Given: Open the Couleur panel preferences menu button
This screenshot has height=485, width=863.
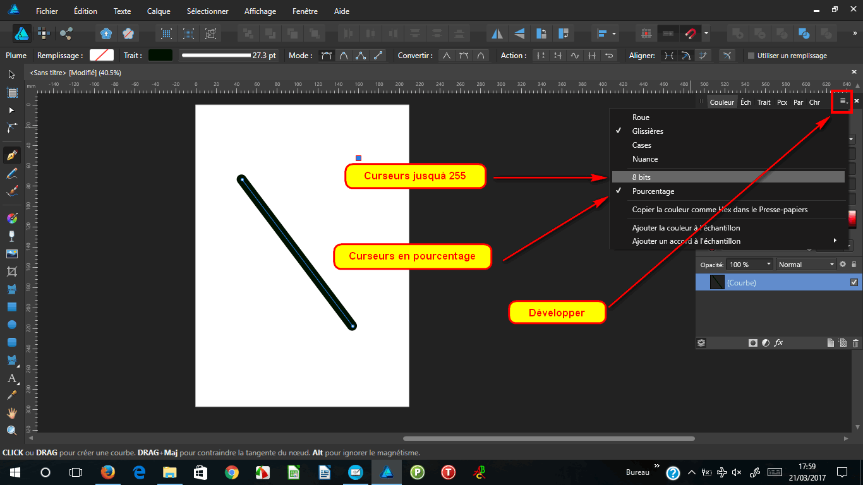Looking at the screenshot, I should (x=843, y=101).
